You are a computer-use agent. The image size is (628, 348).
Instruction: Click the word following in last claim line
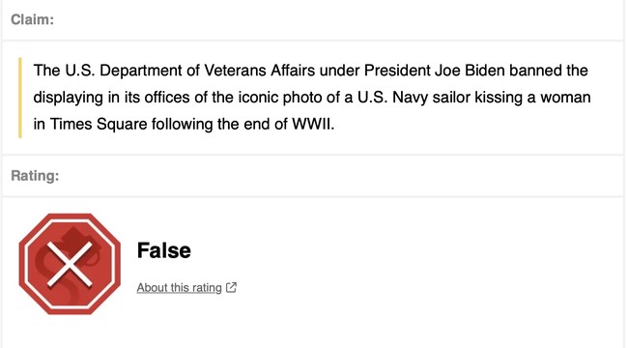(x=183, y=125)
